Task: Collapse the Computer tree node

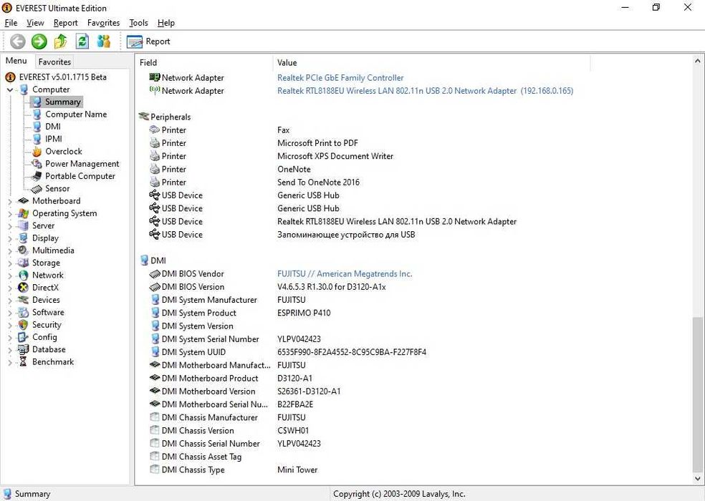Action: (10, 90)
